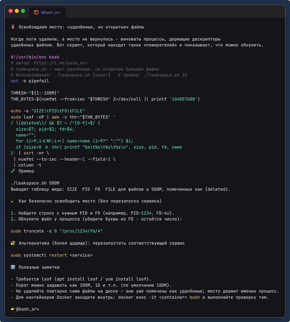Click the terminal icon in the tab
Viewport: 290px width, 322px height.
point(36,12)
